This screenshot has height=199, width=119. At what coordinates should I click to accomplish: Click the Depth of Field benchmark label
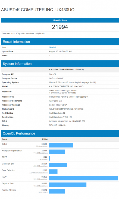(x=8, y=183)
